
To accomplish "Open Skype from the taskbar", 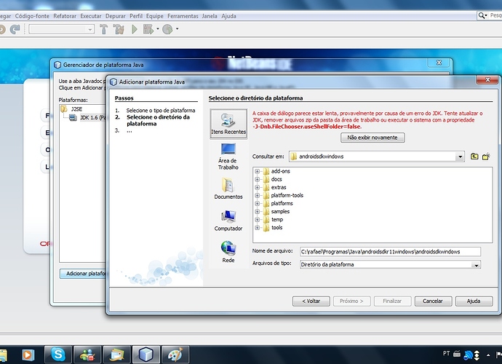I will tap(58, 355).
